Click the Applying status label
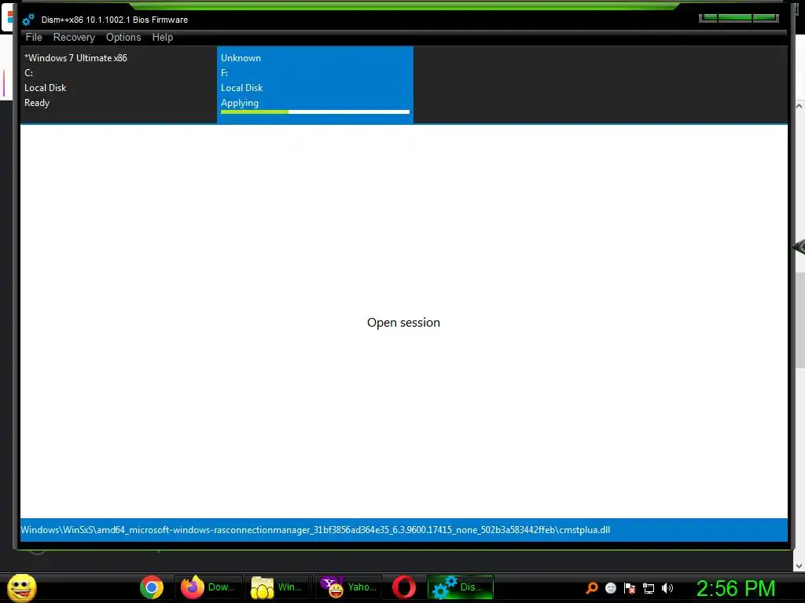 pos(240,103)
